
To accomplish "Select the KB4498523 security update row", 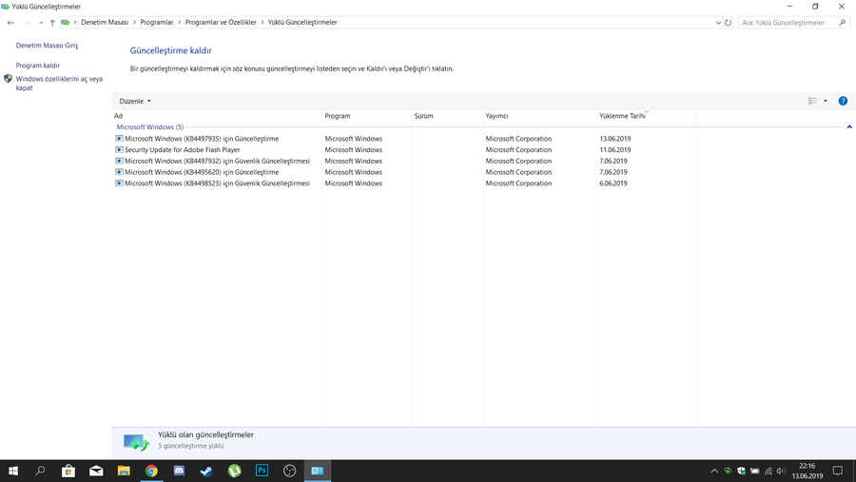I will coord(404,183).
